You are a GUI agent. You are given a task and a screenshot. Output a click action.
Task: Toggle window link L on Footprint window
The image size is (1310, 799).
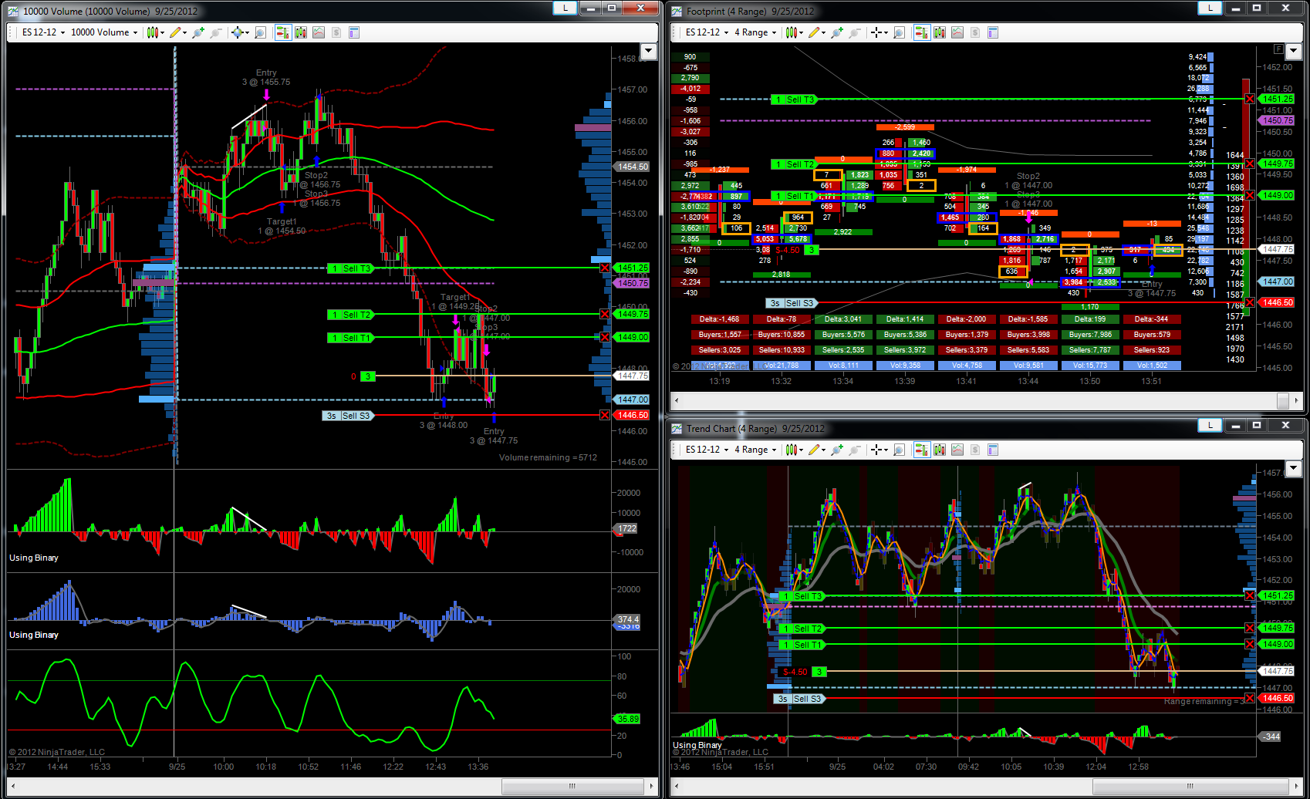click(1210, 8)
